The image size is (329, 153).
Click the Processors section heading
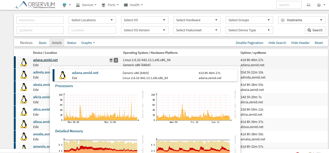64,86
